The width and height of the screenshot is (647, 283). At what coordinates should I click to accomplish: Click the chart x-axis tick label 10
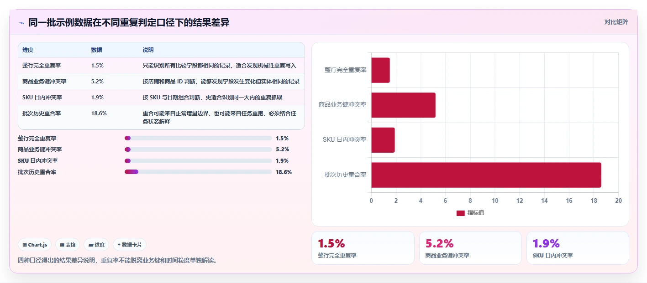click(495, 201)
